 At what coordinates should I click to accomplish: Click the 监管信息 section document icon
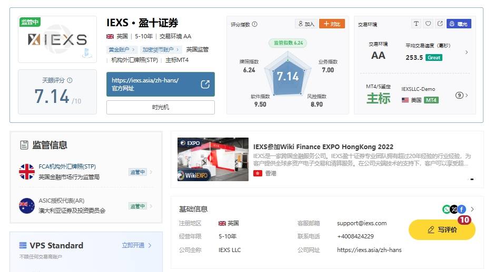click(x=24, y=145)
